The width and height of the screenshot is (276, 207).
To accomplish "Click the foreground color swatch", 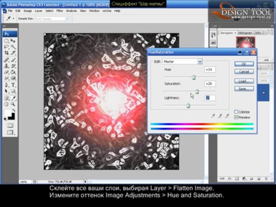I will [8, 113].
